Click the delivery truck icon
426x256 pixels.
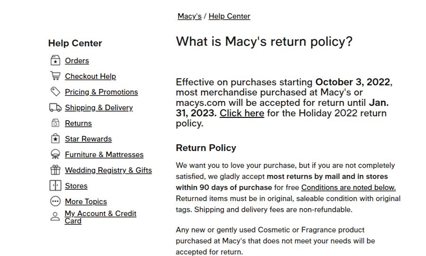coord(55,107)
